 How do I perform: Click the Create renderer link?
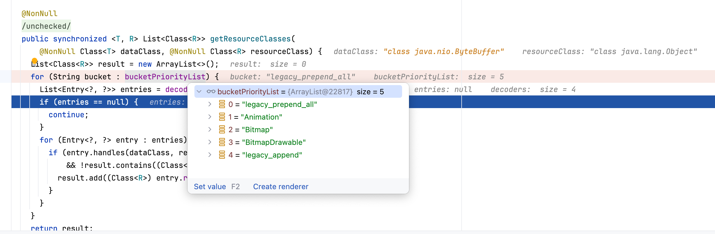pos(280,187)
